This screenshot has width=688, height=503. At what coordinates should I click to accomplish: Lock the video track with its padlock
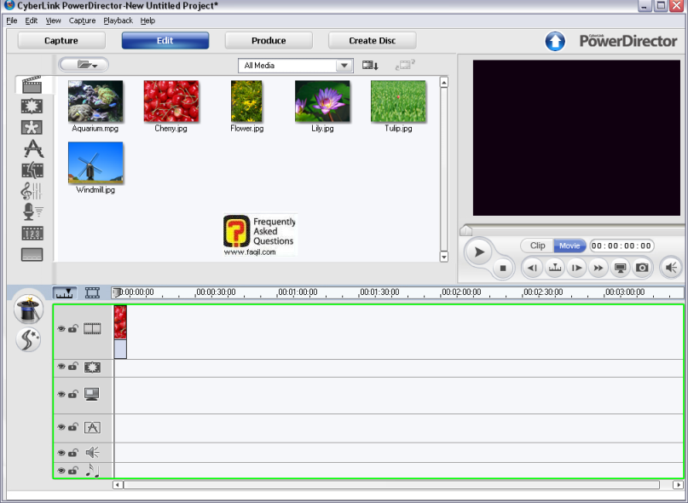(x=73, y=328)
